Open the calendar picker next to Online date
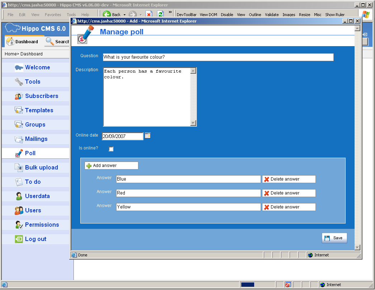This screenshot has height=290, width=375. pos(147,136)
